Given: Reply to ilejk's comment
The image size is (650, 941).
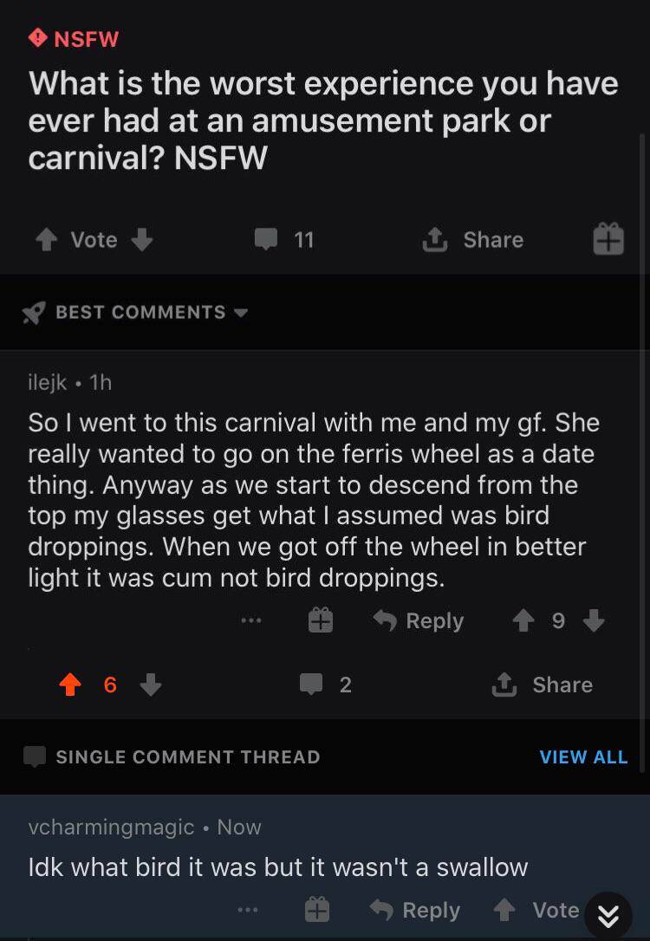Looking at the screenshot, I should tap(419, 620).
